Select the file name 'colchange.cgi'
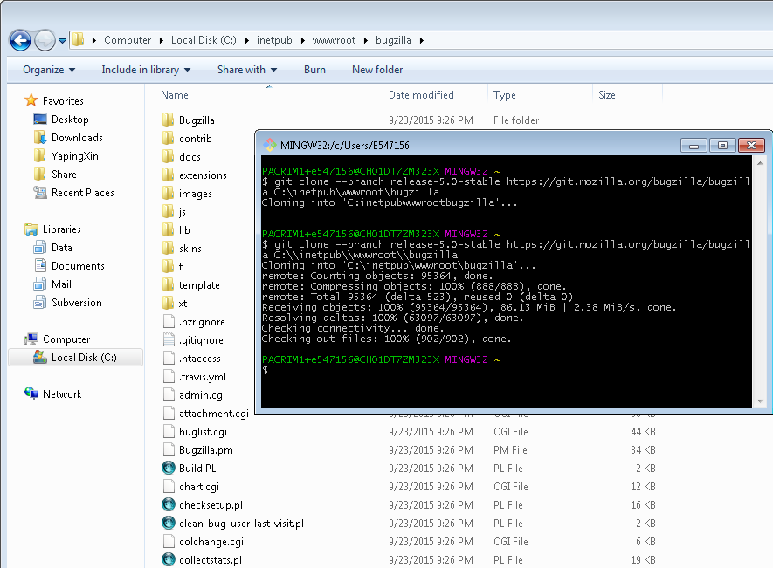Image resolution: width=773 pixels, height=568 pixels. click(211, 542)
